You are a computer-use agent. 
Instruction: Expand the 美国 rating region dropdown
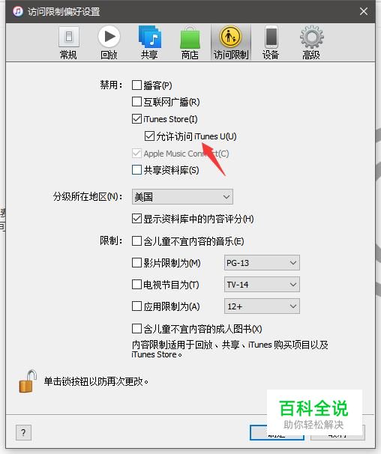[182, 197]
